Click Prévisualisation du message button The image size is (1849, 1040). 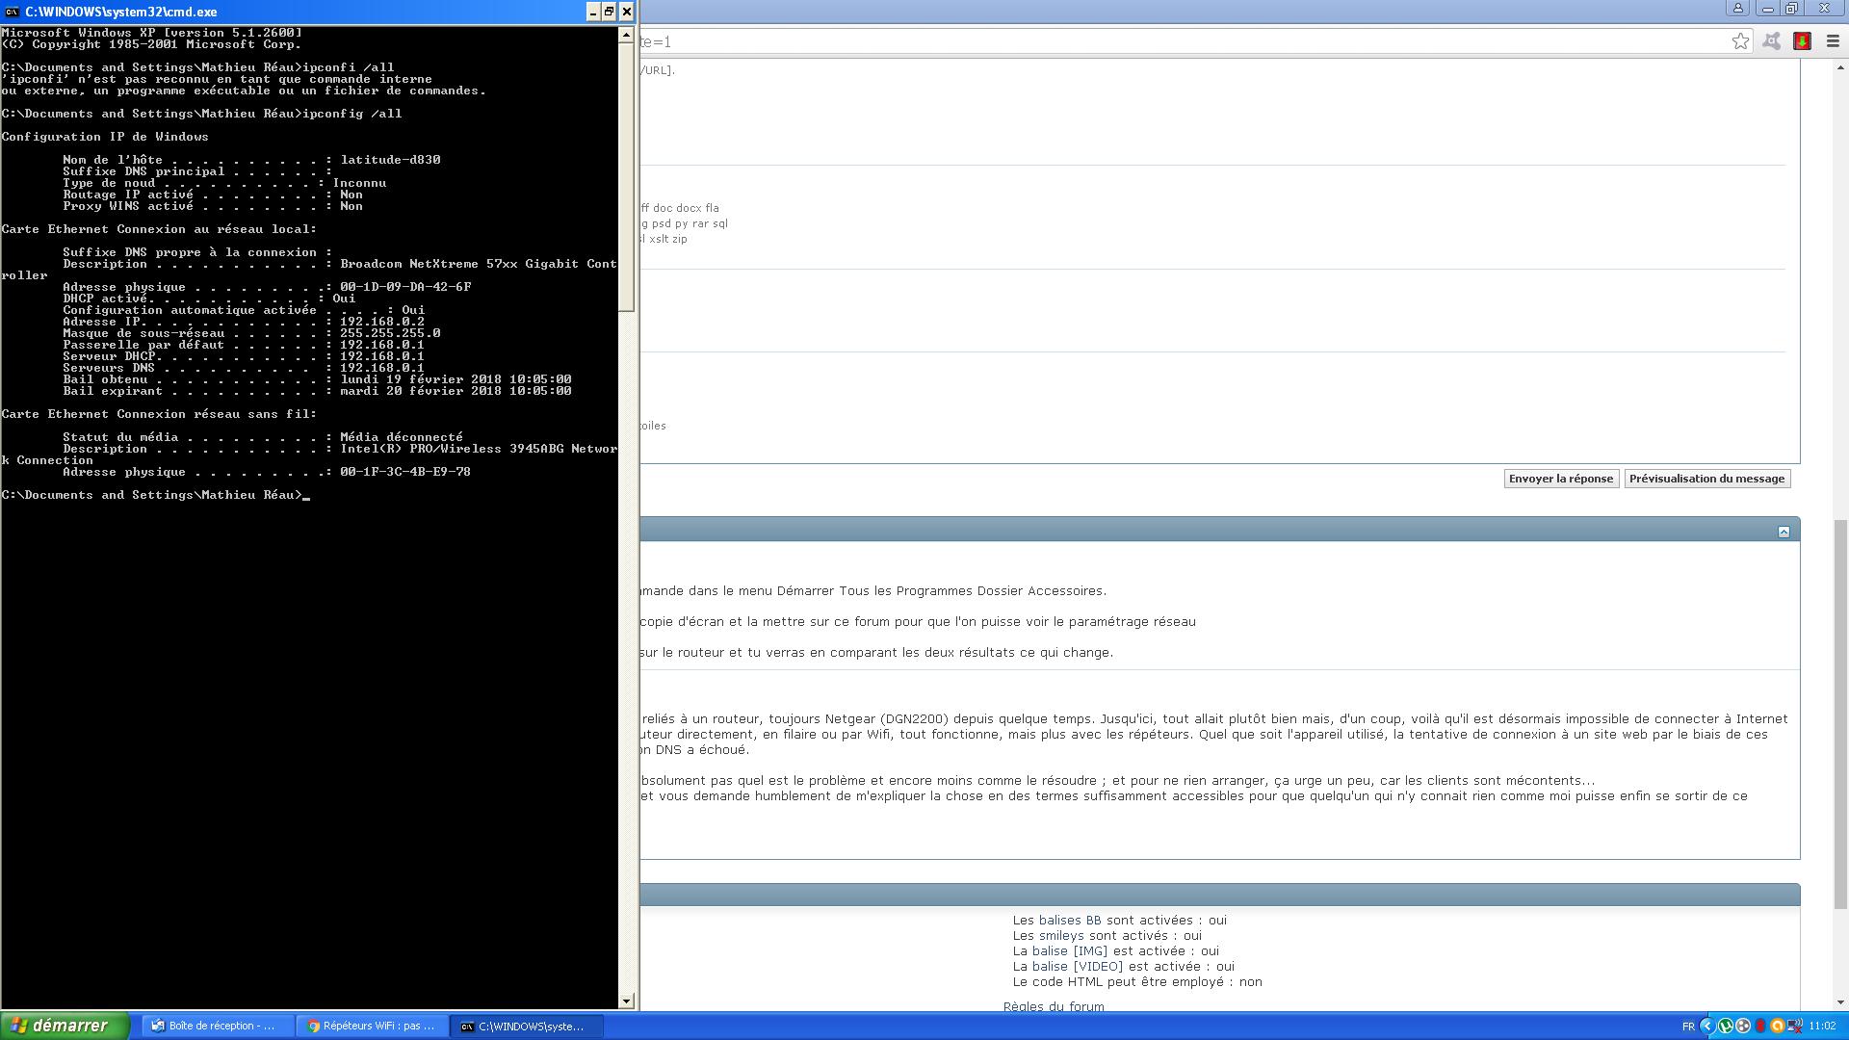click(1706, 479)
